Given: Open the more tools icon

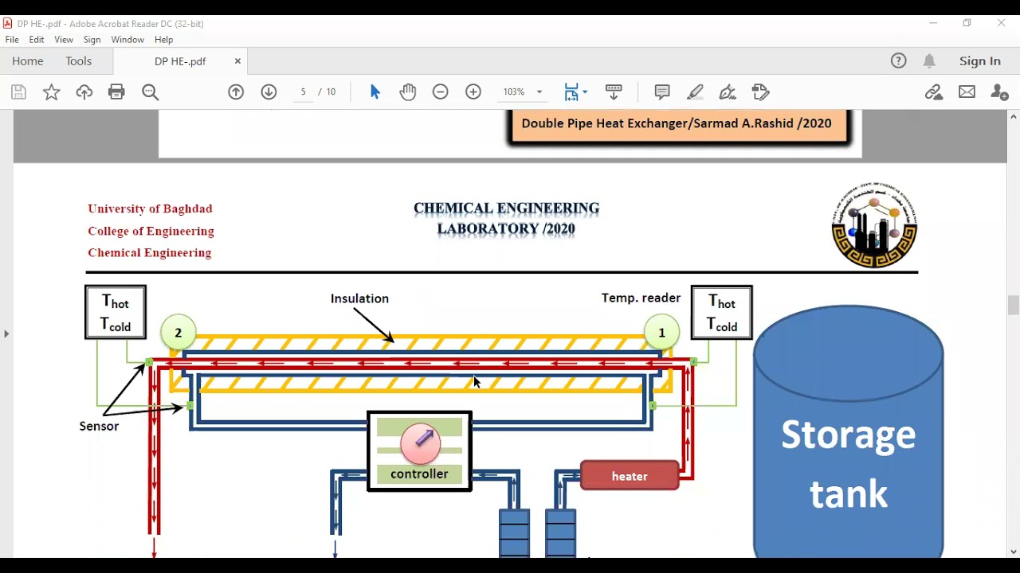Looking at the screenshot, I should click(761, 92).
